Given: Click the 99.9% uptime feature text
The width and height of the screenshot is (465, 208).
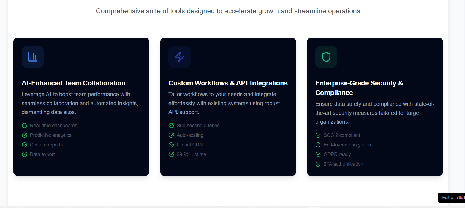Looking at the screenshot, I should point(191,154).
